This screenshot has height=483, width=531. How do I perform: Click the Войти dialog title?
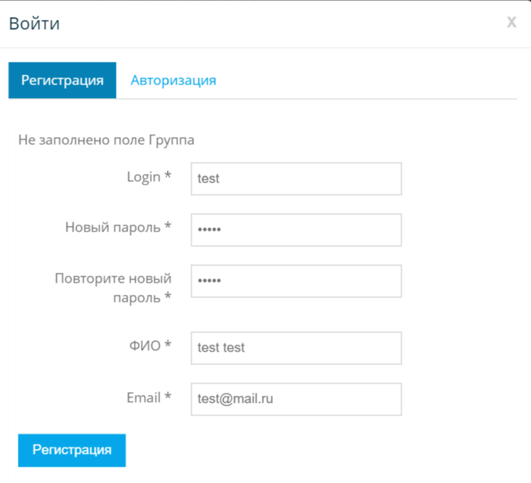click(x=34, y=23)
